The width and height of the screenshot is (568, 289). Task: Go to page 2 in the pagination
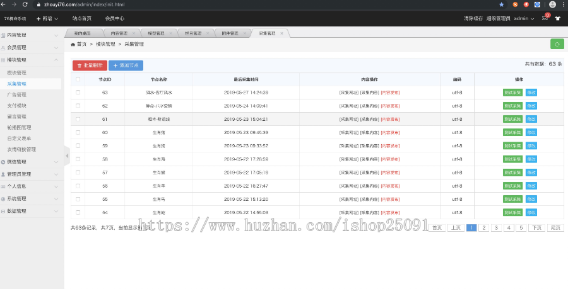click(484, 227)
